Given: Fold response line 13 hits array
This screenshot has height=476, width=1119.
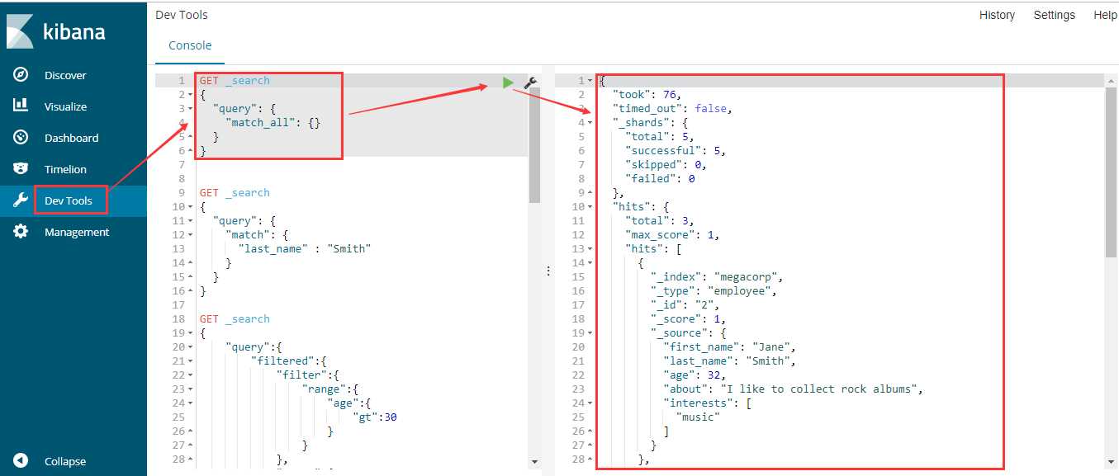Looking at the screenshot, I should click(x=590, y=249).
